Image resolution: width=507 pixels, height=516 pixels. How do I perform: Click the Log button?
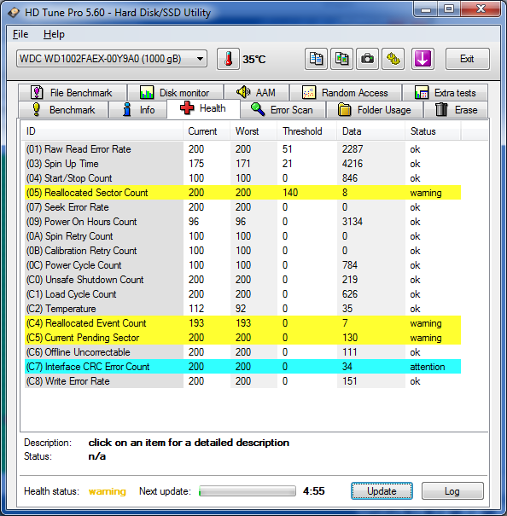(x=452, y=491)
